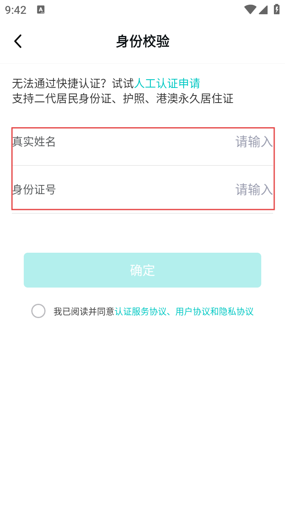Tap the cellular signal icon
This screenshot has width=285, height=507.
point(263,10)
